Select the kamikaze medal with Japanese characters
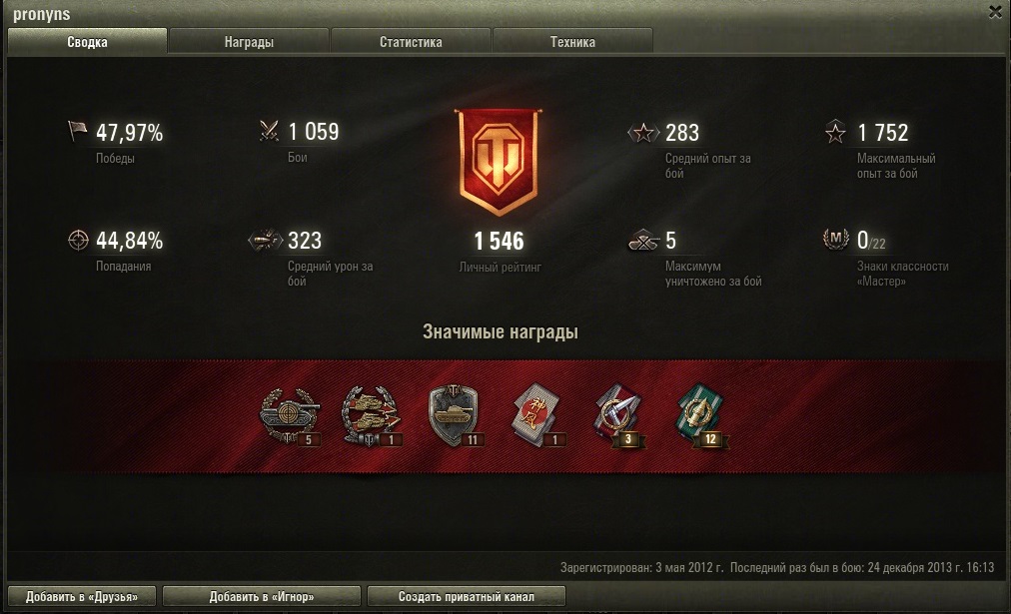 (x=537, y=415)
